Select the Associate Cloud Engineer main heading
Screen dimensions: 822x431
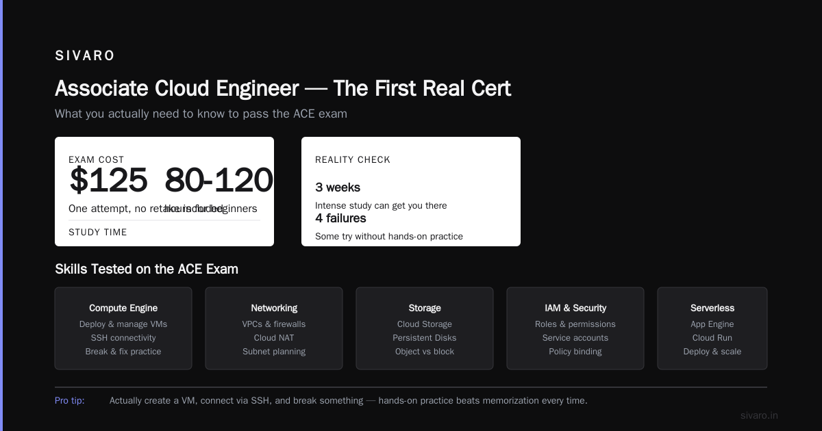click(283, 88)
